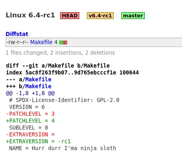
Task: Click the -rw-r--r-- file mode text
Action: pyautogui.click(x=17, y=42)
